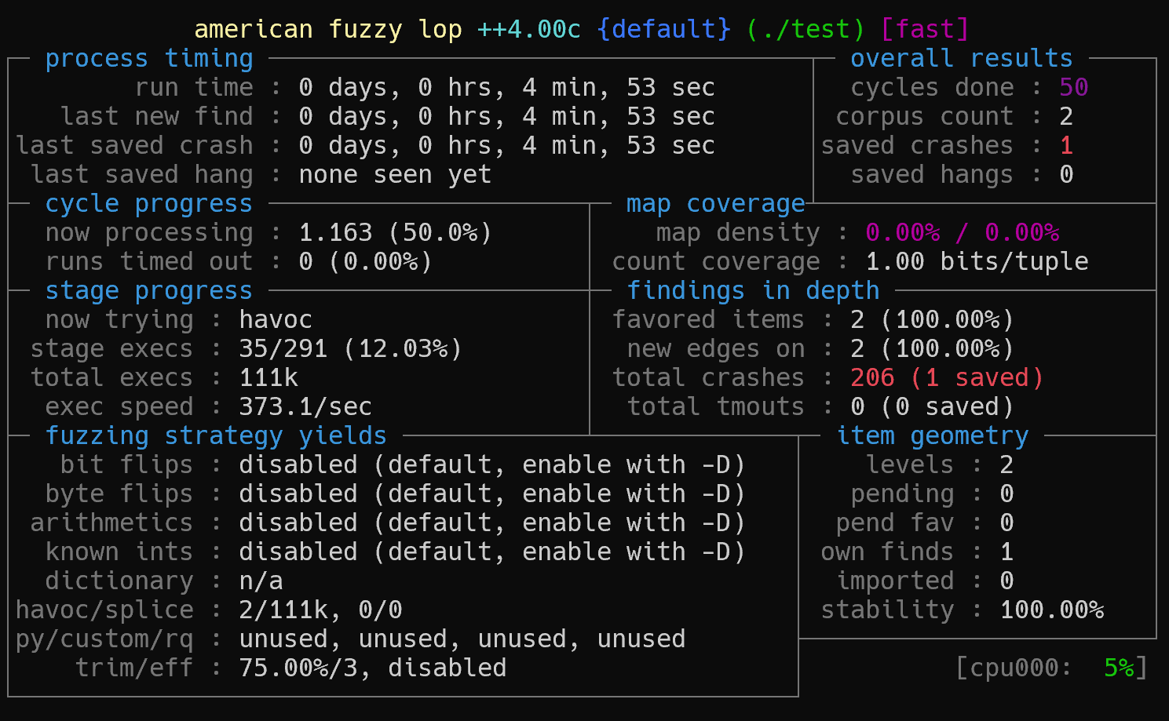Click the "overall results" section header
Viewport: 1169px width, 721px height.
coord(961,59)
